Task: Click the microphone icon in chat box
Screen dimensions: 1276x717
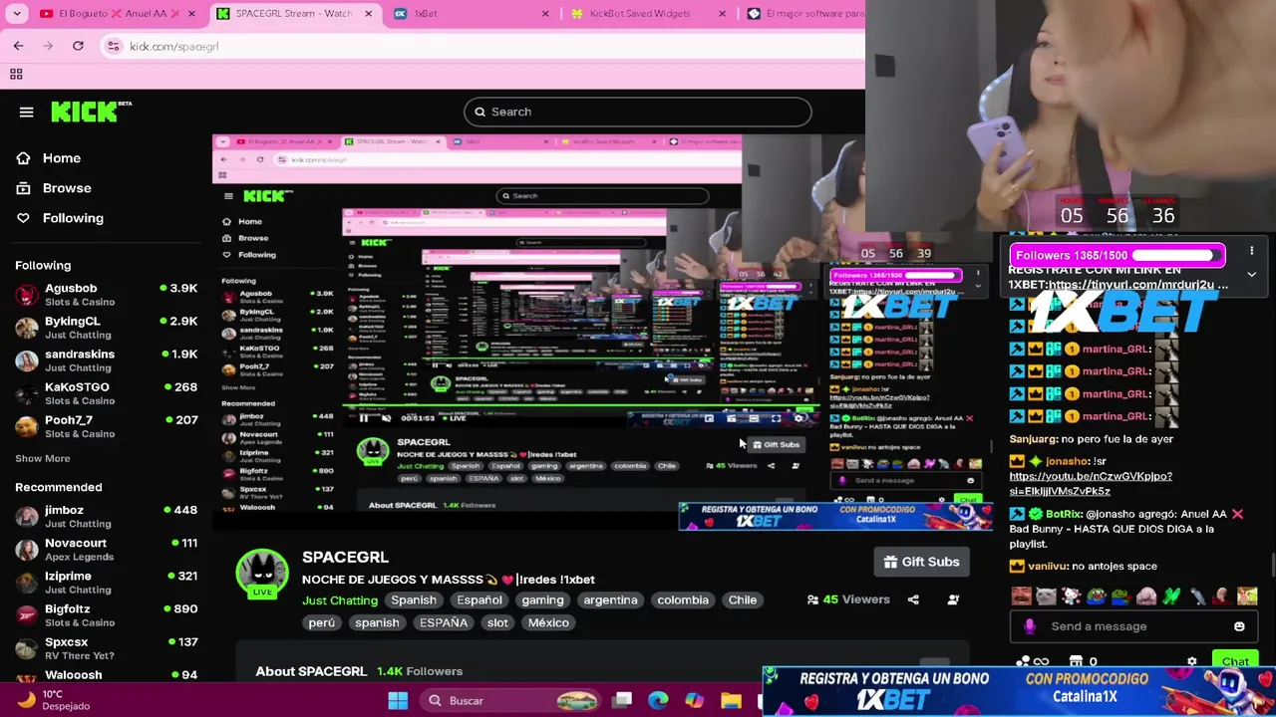Action: pyautogui.click(x=1030, y=626)
